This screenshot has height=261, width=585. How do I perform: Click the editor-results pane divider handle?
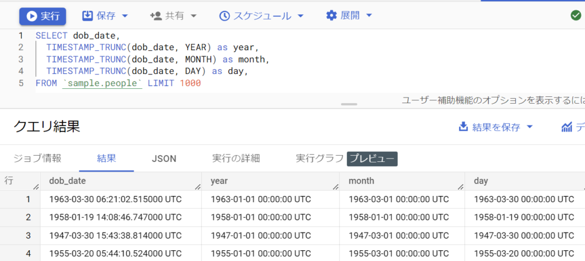pos(349,104)
